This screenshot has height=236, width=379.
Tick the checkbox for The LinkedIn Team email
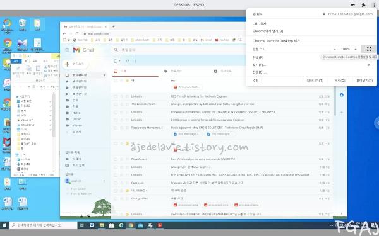click(116, 104)
